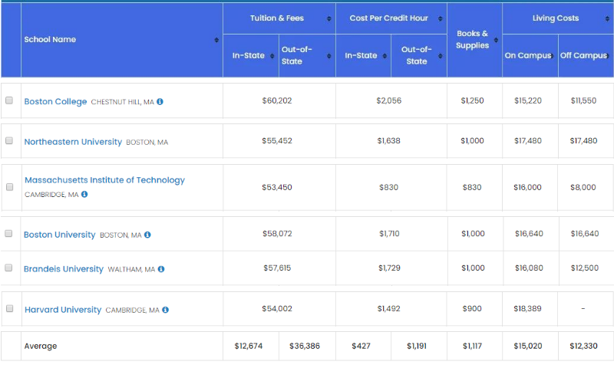Sort by Cost Per Credit Hour arrow
The image size is (614, 368).
click(440, 18)
